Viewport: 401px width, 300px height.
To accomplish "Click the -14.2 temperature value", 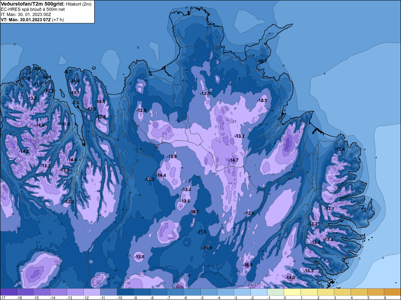I will [x=24, y=152].
